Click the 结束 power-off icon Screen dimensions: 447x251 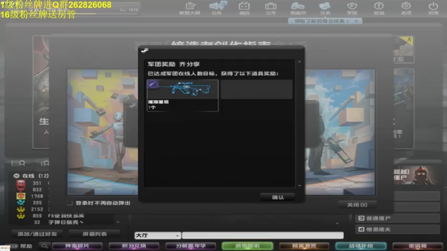tap(433, 8)
